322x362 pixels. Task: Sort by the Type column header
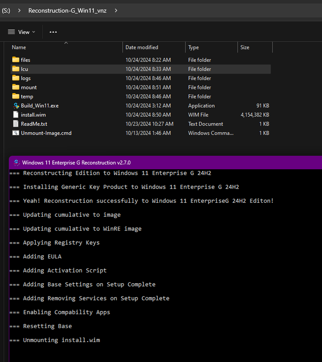pos(193,48)
